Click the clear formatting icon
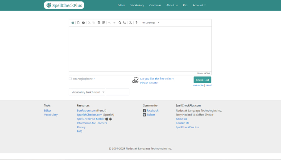The image size is (281, 160). 130,23
